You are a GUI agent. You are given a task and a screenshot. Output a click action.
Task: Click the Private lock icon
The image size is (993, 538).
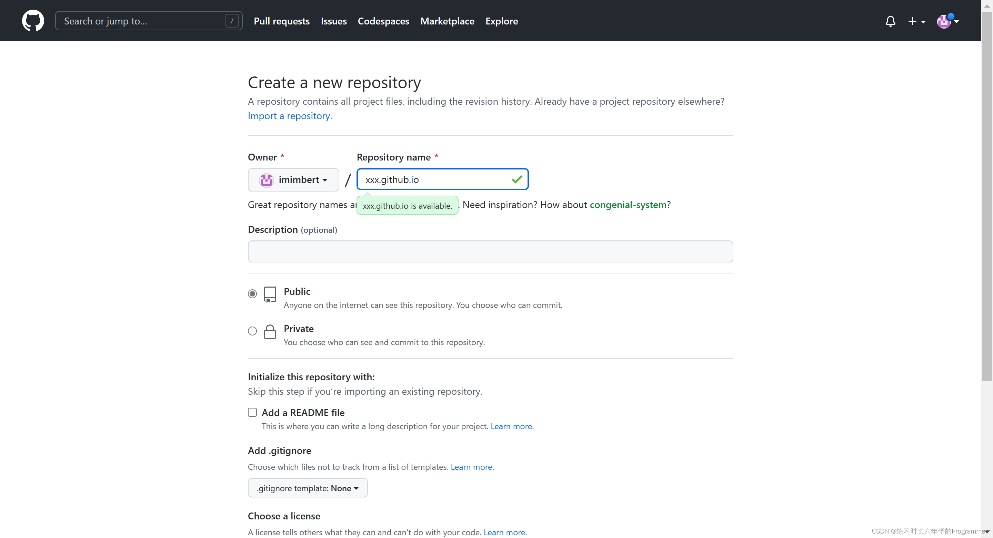pos(270,331)
